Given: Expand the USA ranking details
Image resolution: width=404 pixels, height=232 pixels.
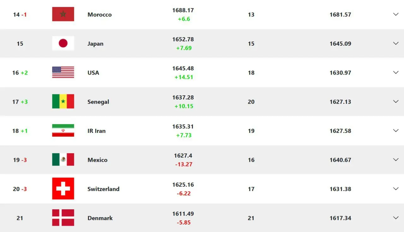Looking at the screenshot, I should click(395, 72).
